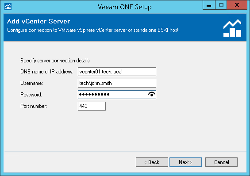Click the Veeam chart logo in header banner

[x=232, y=28]
